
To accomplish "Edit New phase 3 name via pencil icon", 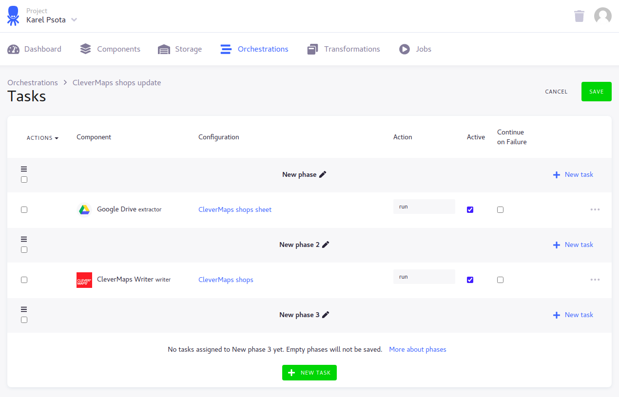I will click(x=326, y=315).
